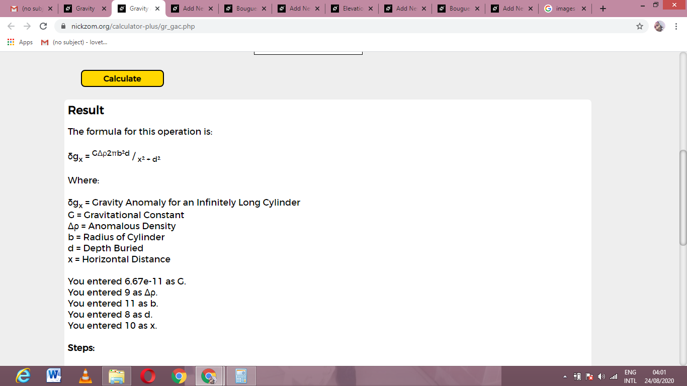Click the 'Where:' label

(84, 180)
